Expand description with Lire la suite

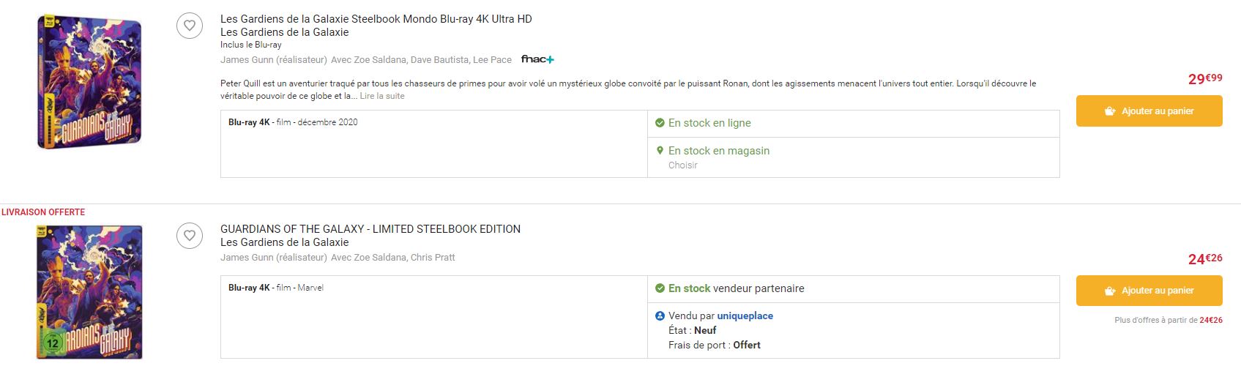pyautogui.click(x=382, y=96)
